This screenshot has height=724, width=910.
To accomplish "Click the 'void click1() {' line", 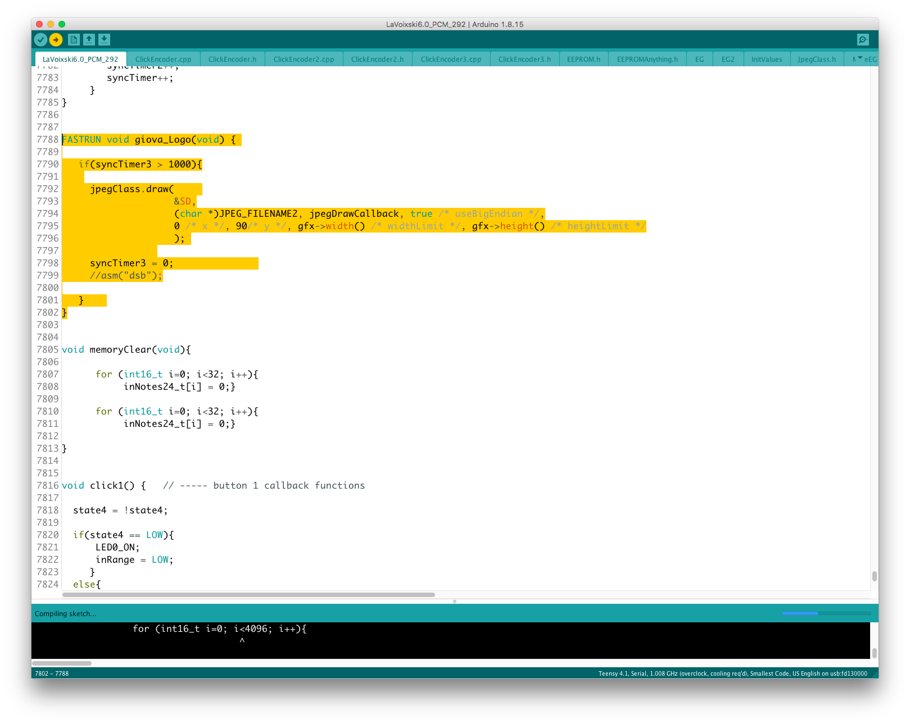I will (104, 485).
